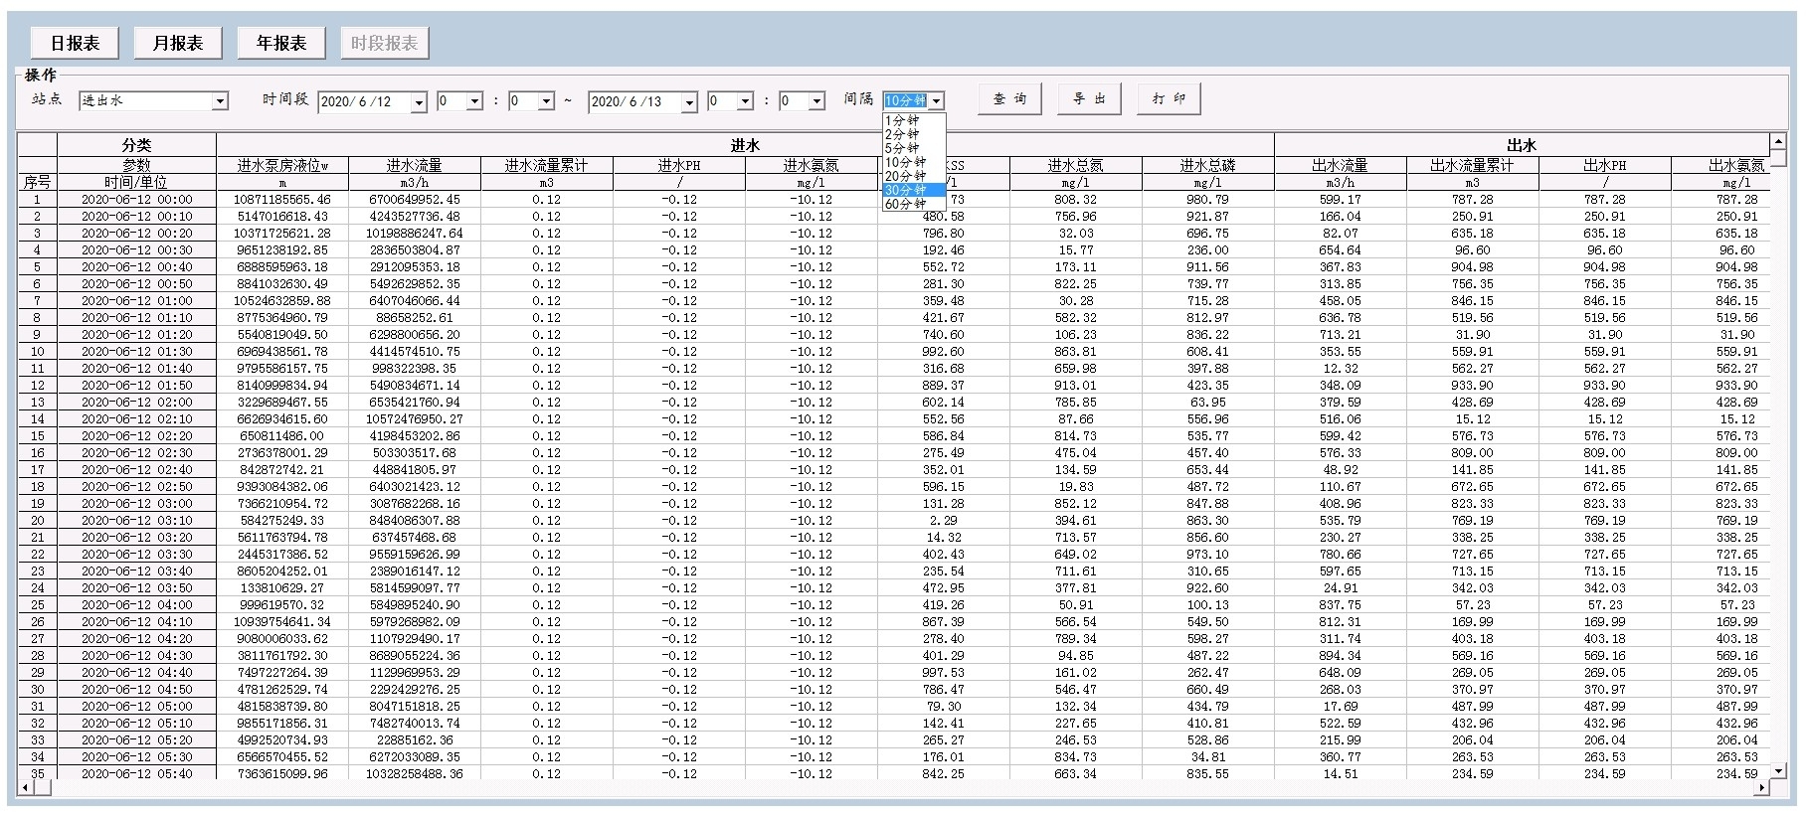Click horizontal scrollbar right arrow
The image size is (1809, 817).
click(x=1762, y=787)
